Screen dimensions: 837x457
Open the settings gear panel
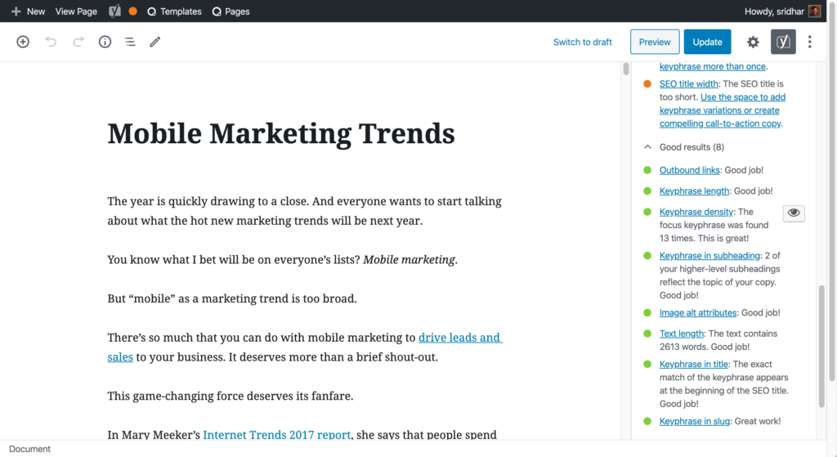[x=753, y=43]
